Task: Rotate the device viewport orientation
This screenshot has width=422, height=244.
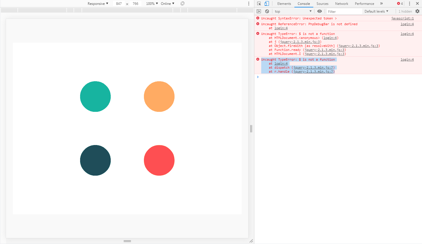Action: [183, 3]
